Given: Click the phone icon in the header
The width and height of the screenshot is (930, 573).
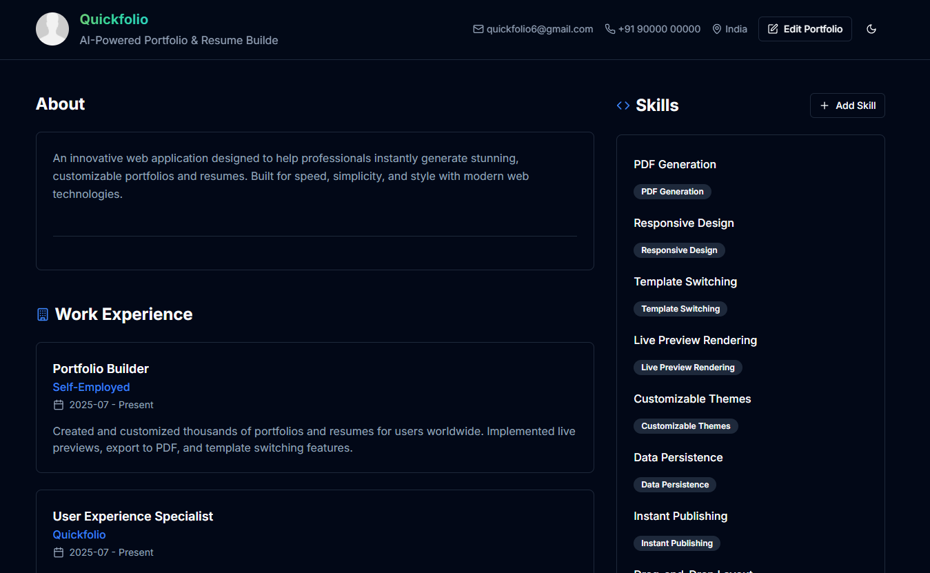Looking at the screenshot, I should (x=610, y=29).
